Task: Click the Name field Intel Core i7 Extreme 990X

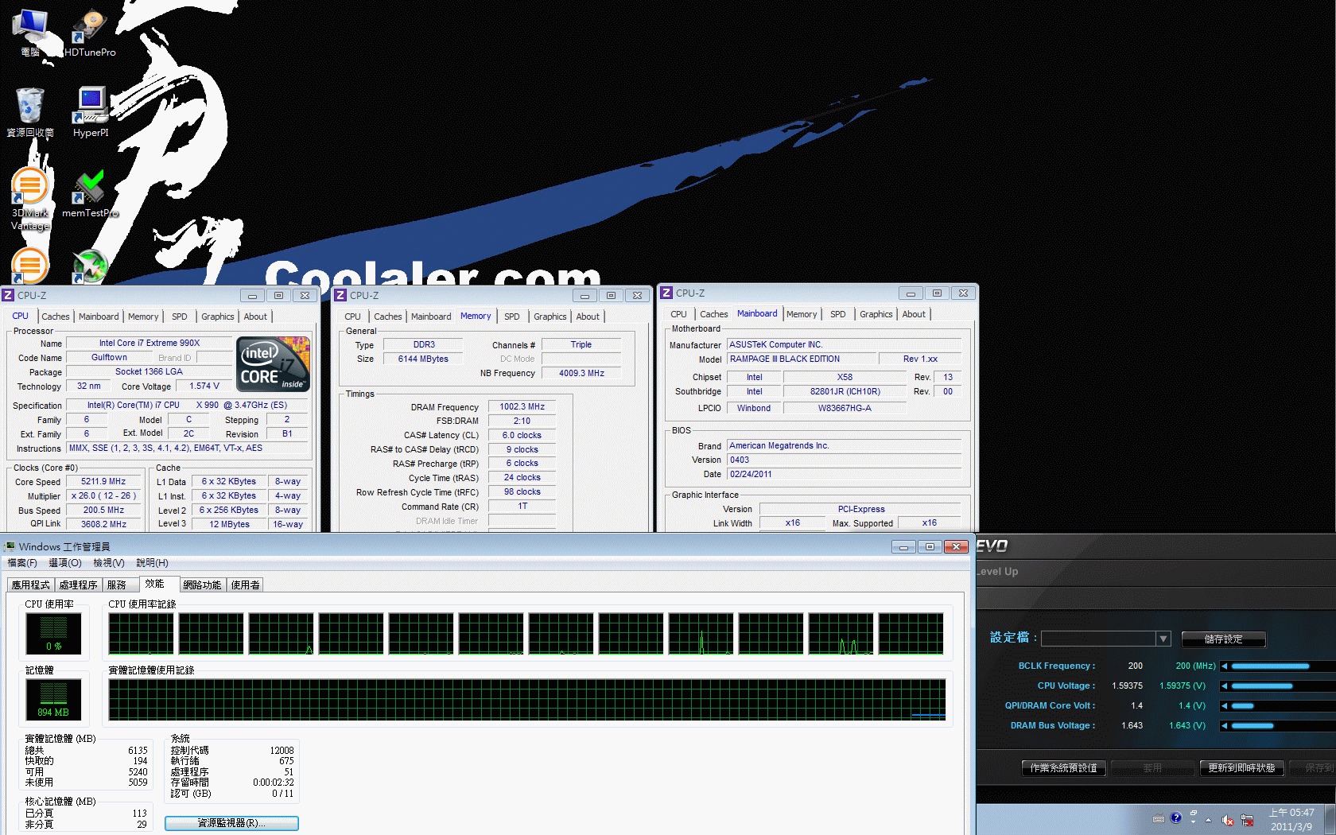Action: point(150,344)
